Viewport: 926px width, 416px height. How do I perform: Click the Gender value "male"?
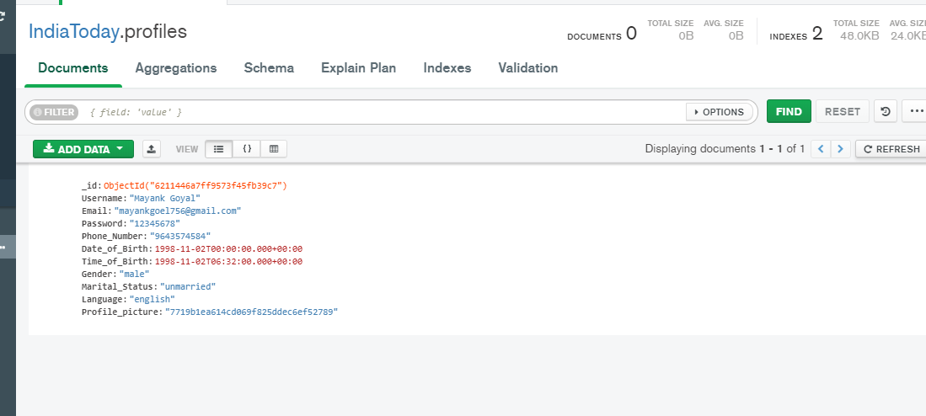tap(135, 275)
